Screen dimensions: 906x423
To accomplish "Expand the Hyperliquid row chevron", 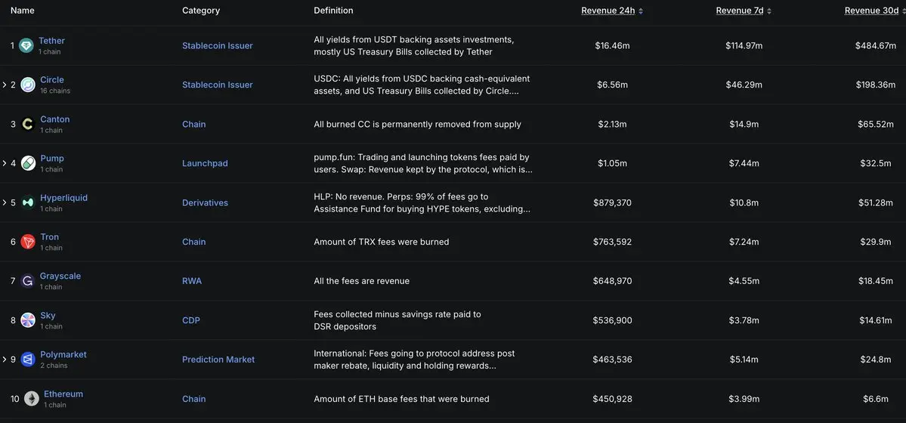I will click(5, 202).
